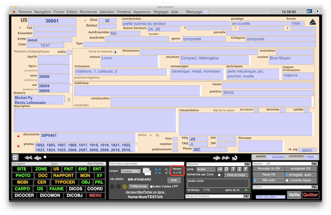Uncheck 'enregistr. auto' checkbox
331x215 pixels.
tap(287, 175)
